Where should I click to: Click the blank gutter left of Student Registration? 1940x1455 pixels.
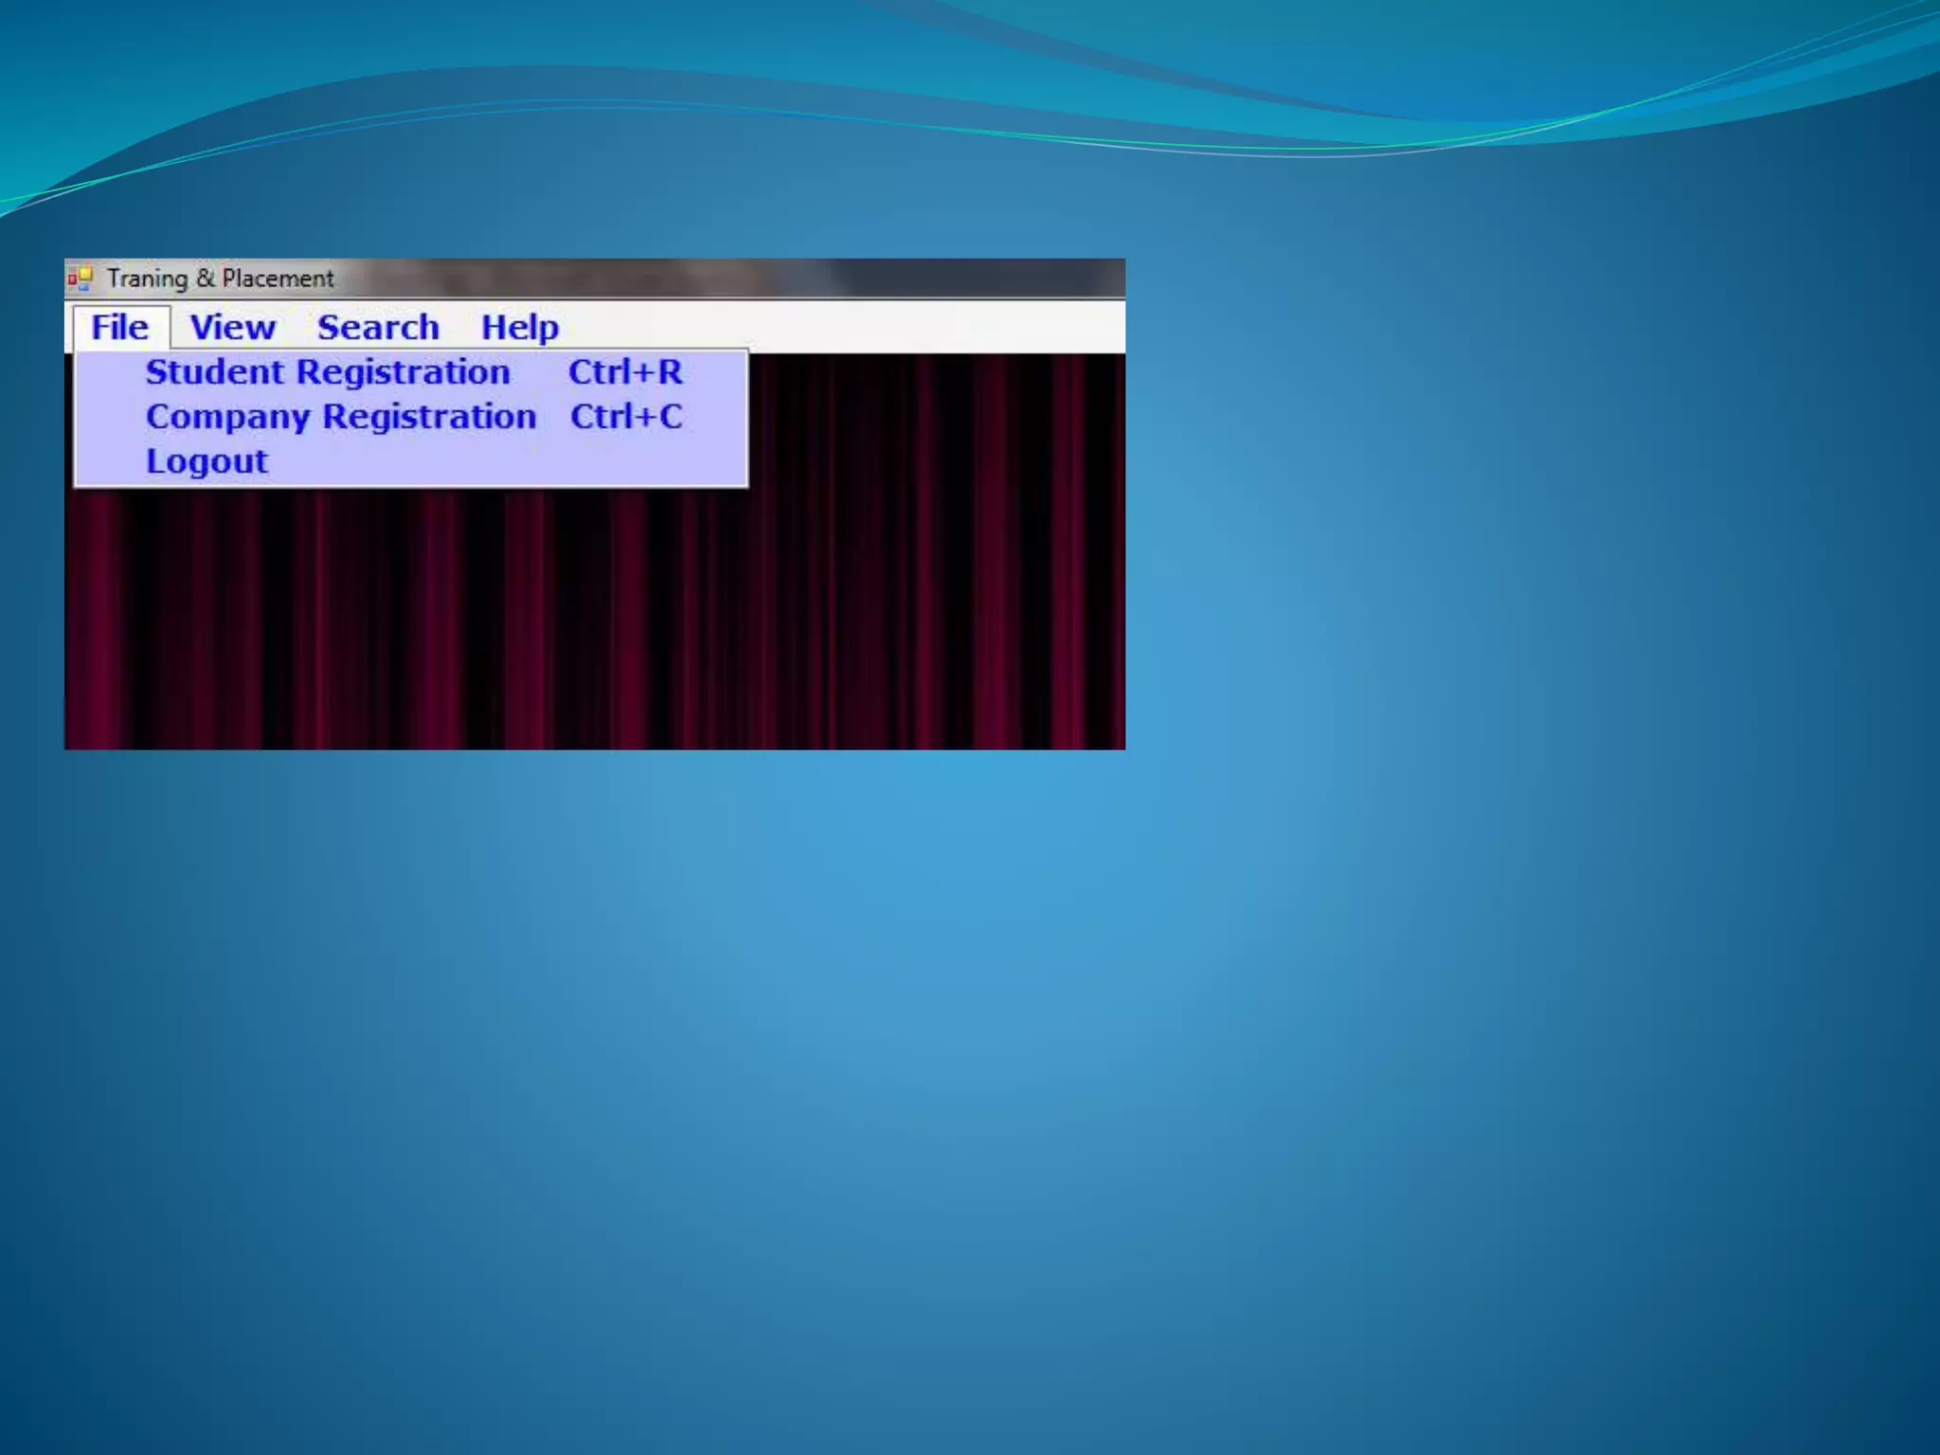(x=108, y=372)
